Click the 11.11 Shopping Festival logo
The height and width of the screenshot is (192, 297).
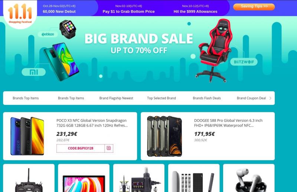click(20, 14)
